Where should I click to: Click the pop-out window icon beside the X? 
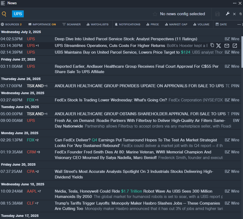point(241,14)
